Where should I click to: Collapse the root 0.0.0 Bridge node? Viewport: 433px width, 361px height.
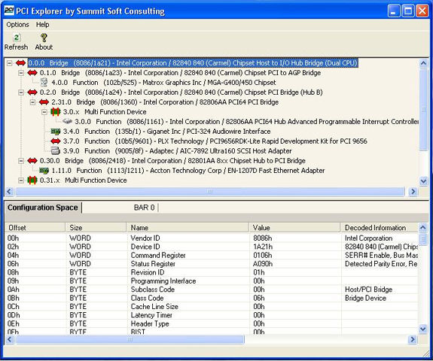coord(10,63)
